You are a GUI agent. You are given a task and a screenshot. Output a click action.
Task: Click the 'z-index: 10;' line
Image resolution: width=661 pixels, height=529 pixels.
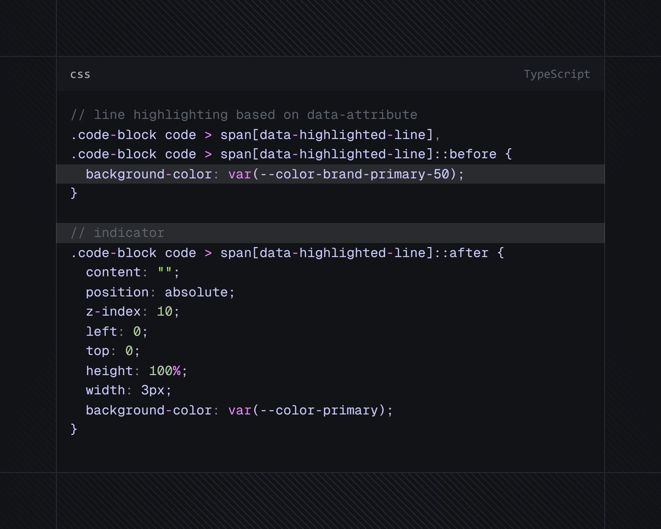[x=133, y=312]
